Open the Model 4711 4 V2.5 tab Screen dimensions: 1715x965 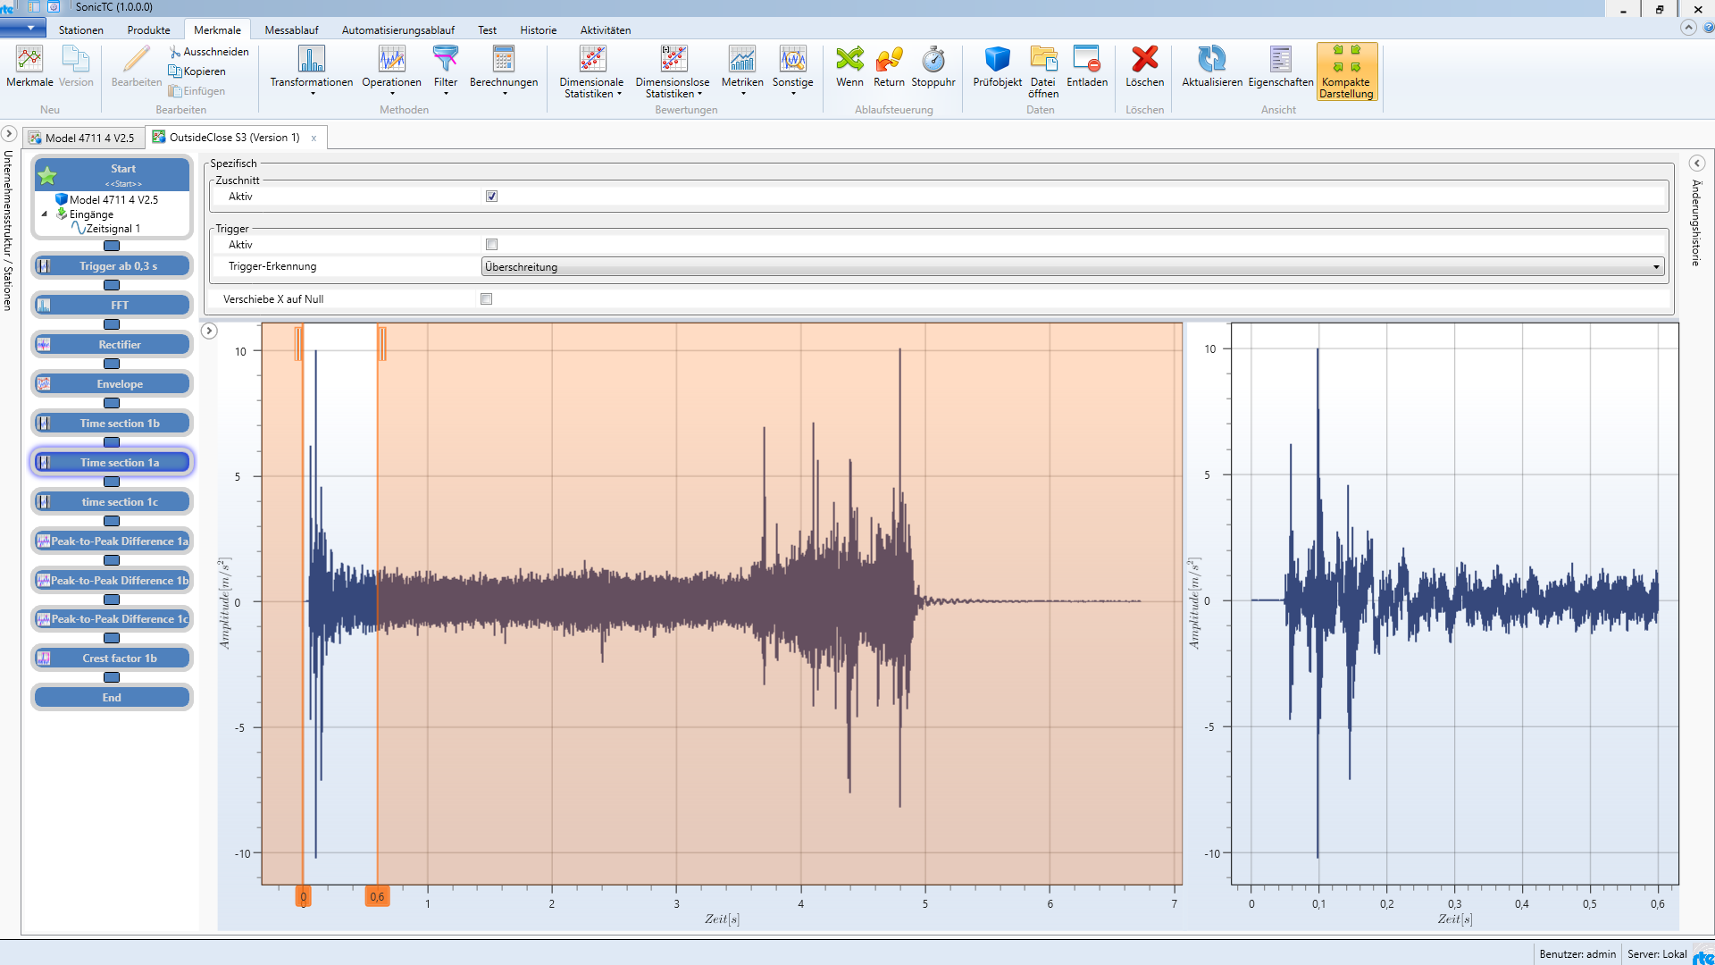pos(83,137)
